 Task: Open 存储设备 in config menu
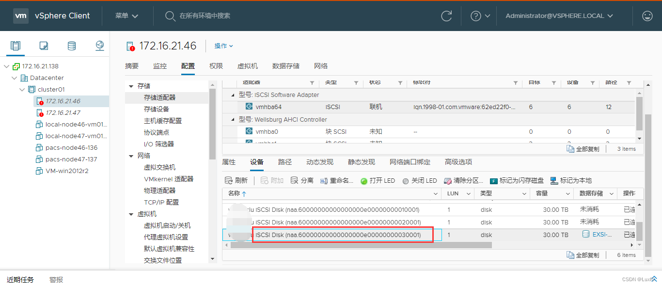[x=157, y=109]
